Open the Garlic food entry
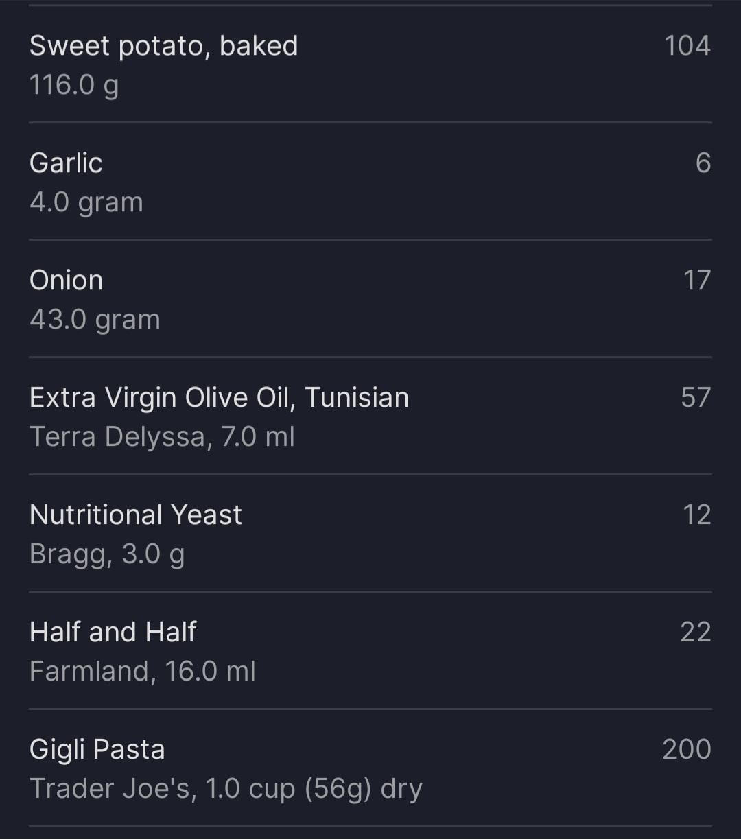Image resolution: width=741 pixels, height=839 pixels. 66,163
